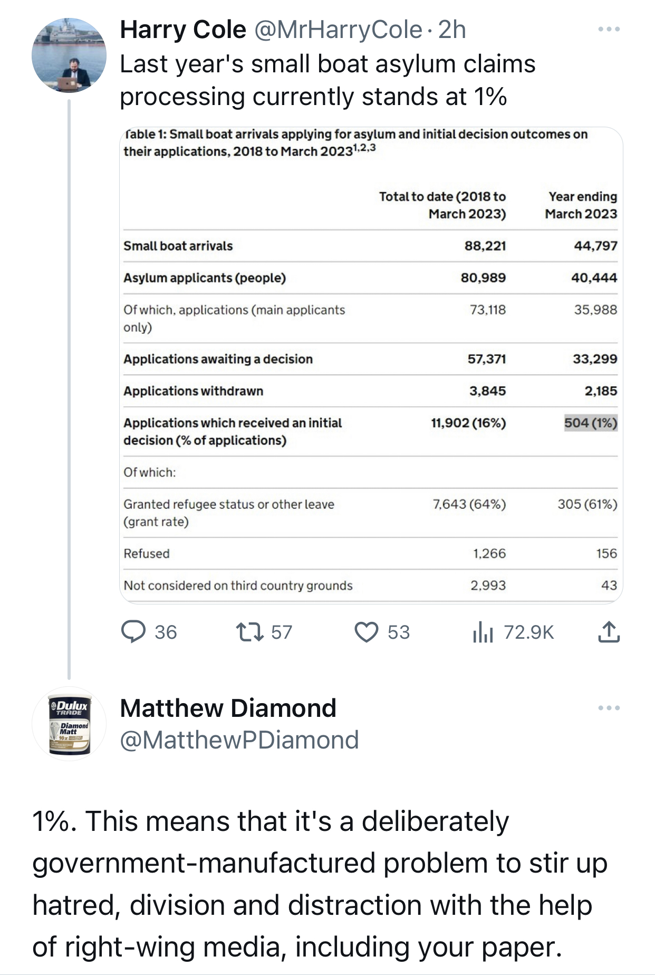
Task: Open Harry Cole's display name link
Action: coord(183,30)
